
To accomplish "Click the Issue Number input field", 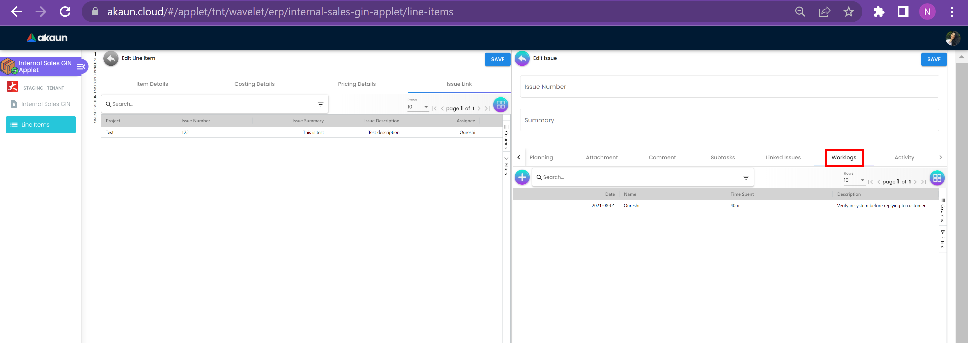I will pos(729,87).
